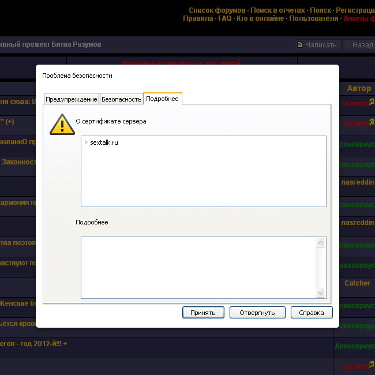Click the yellow warning triangle icon

62,125
